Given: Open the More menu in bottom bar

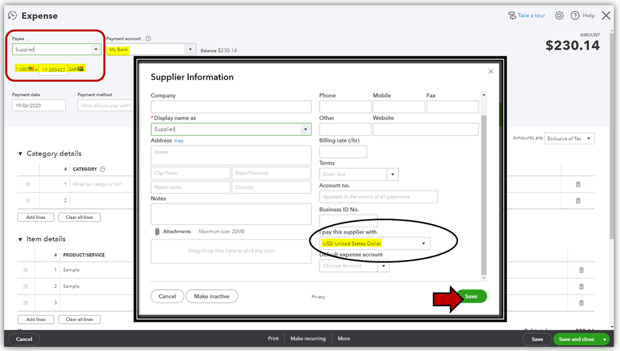Looking at the screenshot, I should pos(344,339).
